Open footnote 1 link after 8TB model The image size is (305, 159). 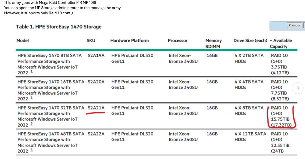click(x=31, y=72)
